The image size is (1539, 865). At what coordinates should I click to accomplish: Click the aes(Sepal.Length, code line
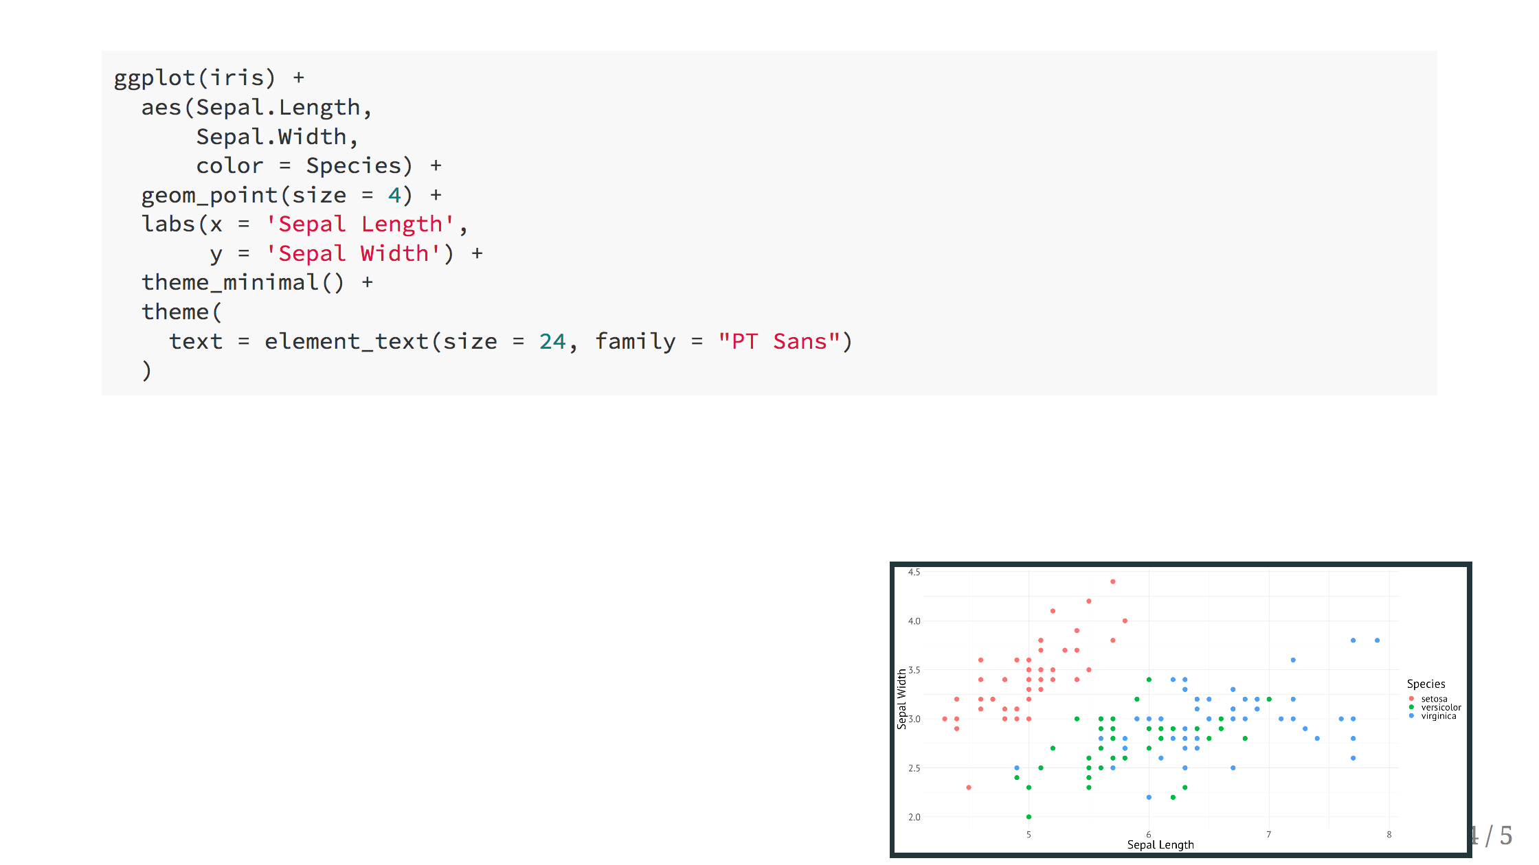pos(257,107)
